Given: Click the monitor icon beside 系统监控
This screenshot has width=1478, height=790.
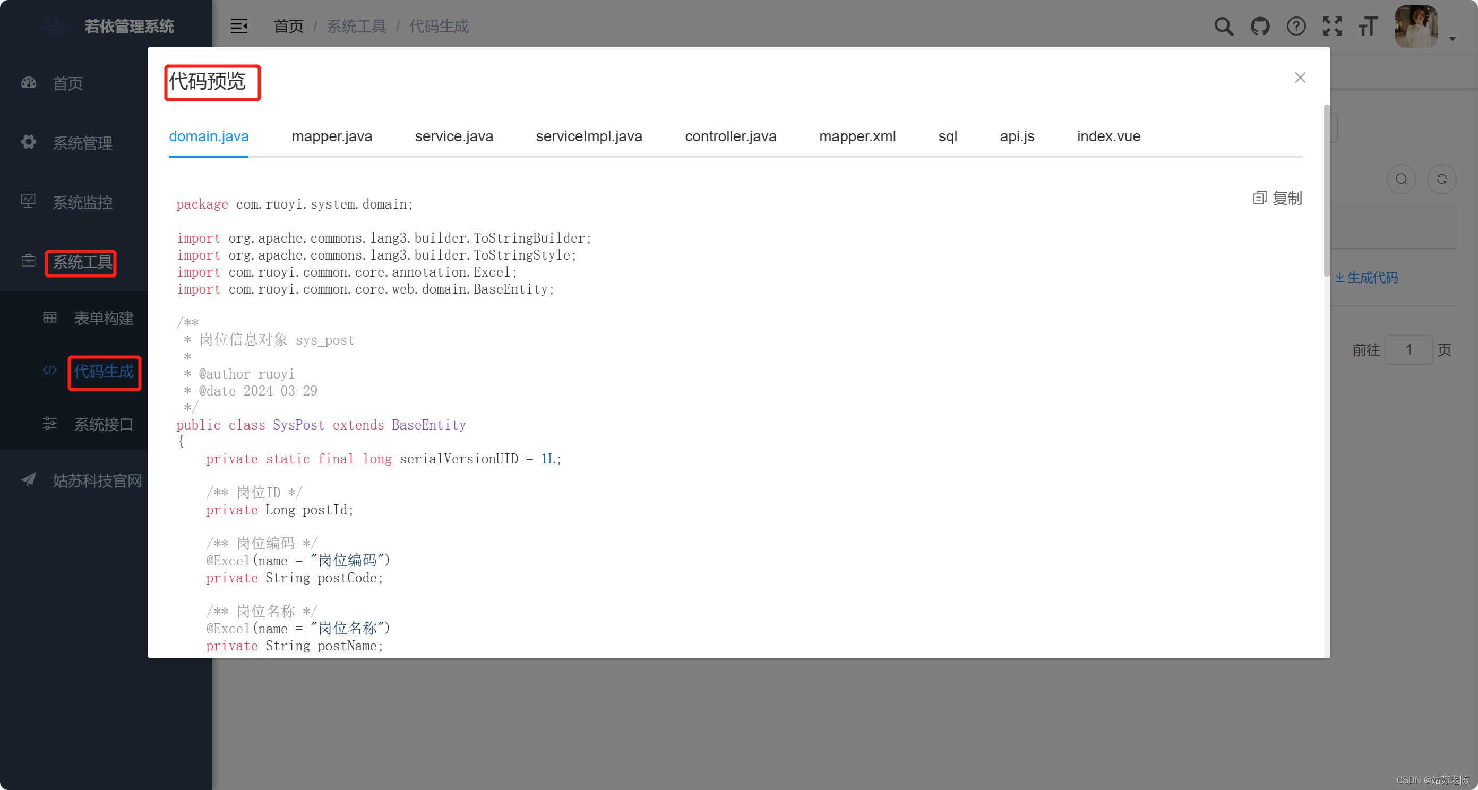Looking at the screenshot, I should (x=28, y=201).
